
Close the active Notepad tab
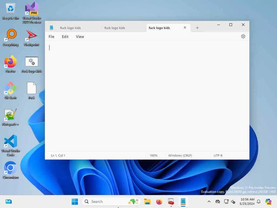click(x=185, y=28)
